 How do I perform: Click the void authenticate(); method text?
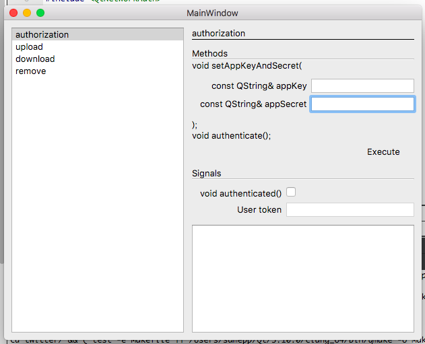(231, 136)
